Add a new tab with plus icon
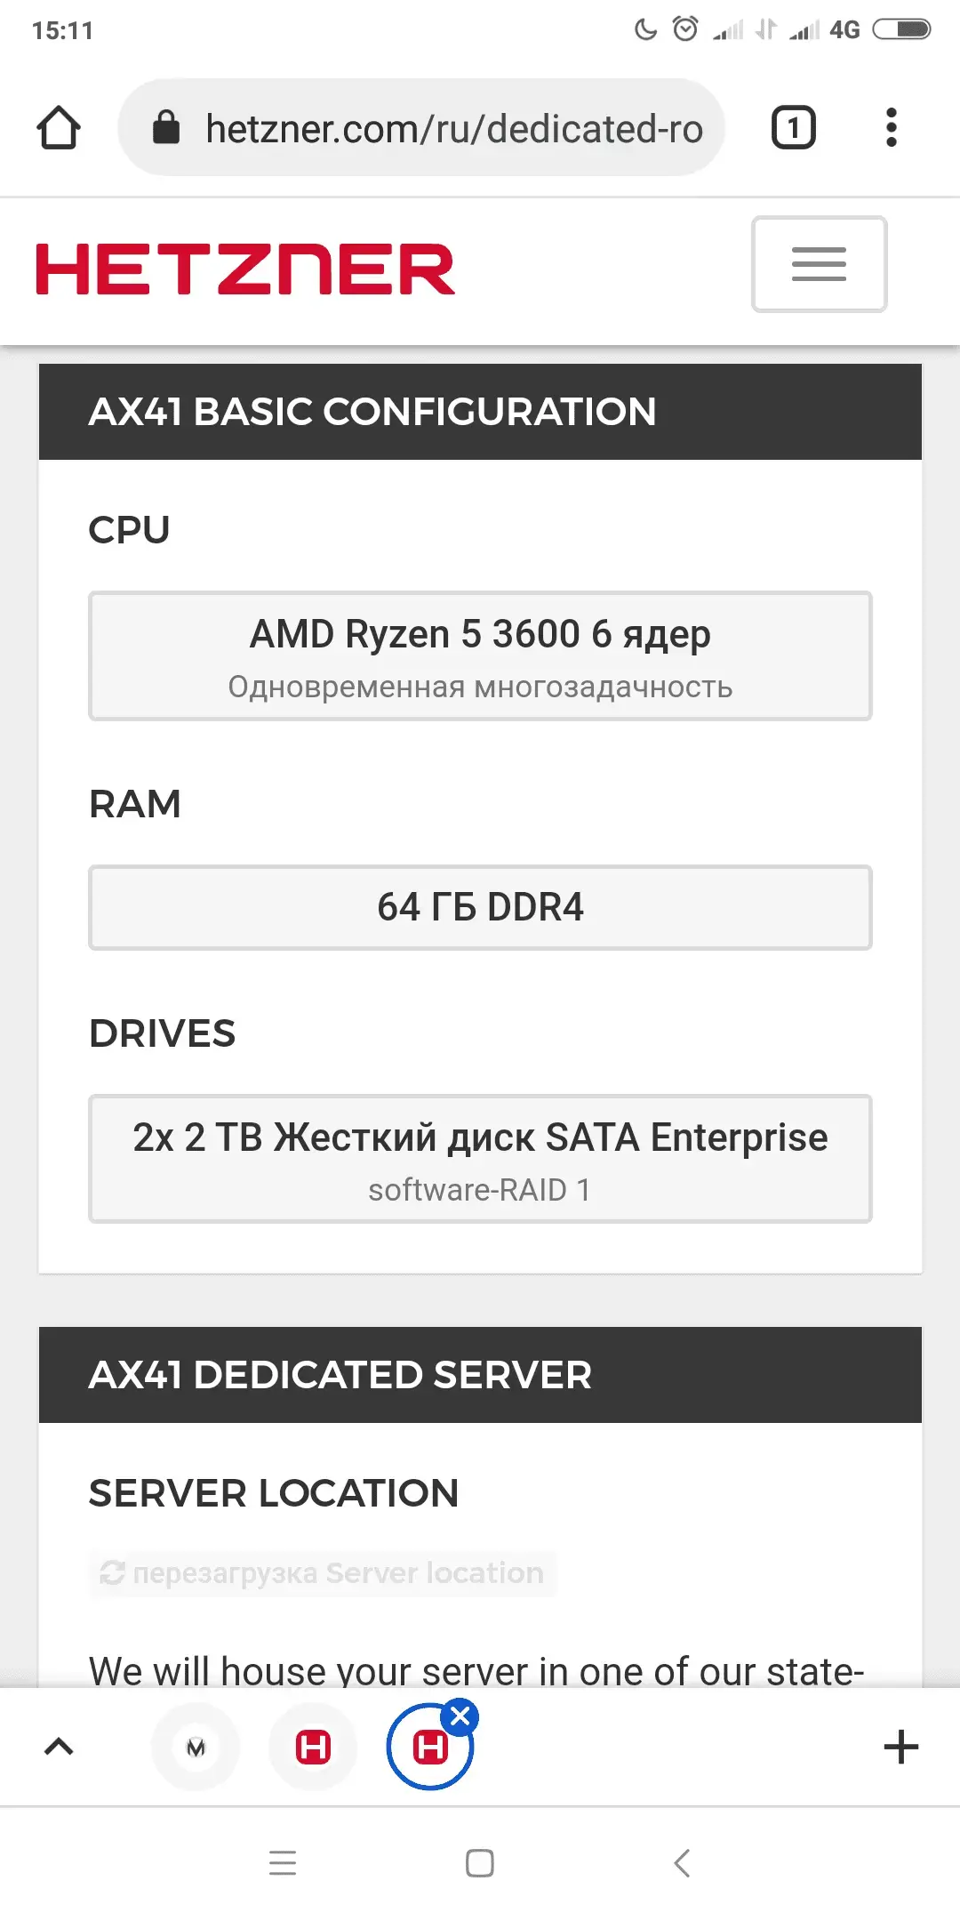 [x=900, y=1747]
